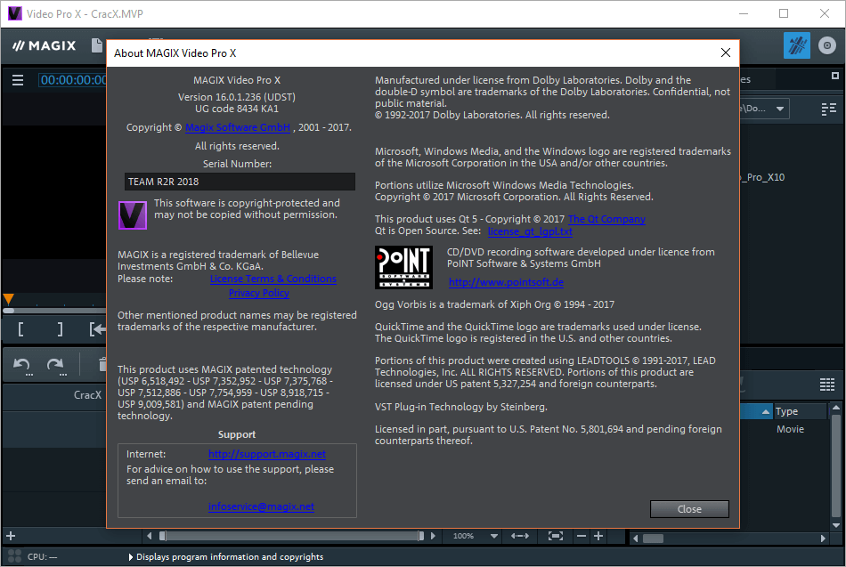Open the disc burn icon in the toolbar

tap(826, 46)
